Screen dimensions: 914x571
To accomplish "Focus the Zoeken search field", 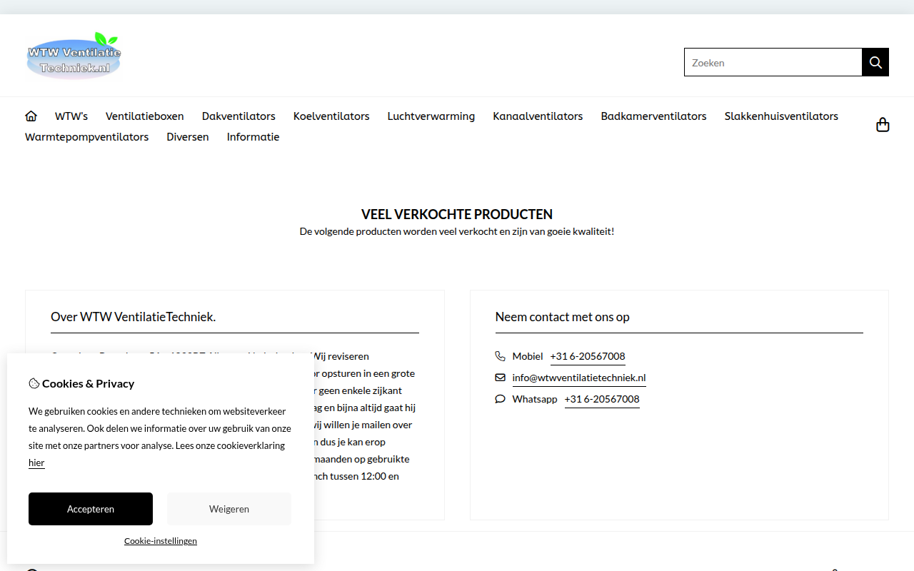I will (773, 62).
